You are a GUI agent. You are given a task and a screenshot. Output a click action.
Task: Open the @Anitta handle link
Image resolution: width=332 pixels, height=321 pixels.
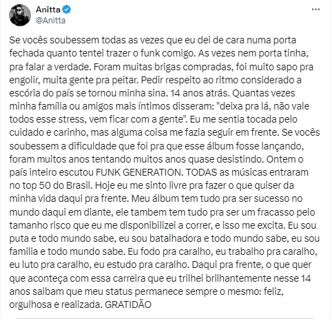coord(50,21)
